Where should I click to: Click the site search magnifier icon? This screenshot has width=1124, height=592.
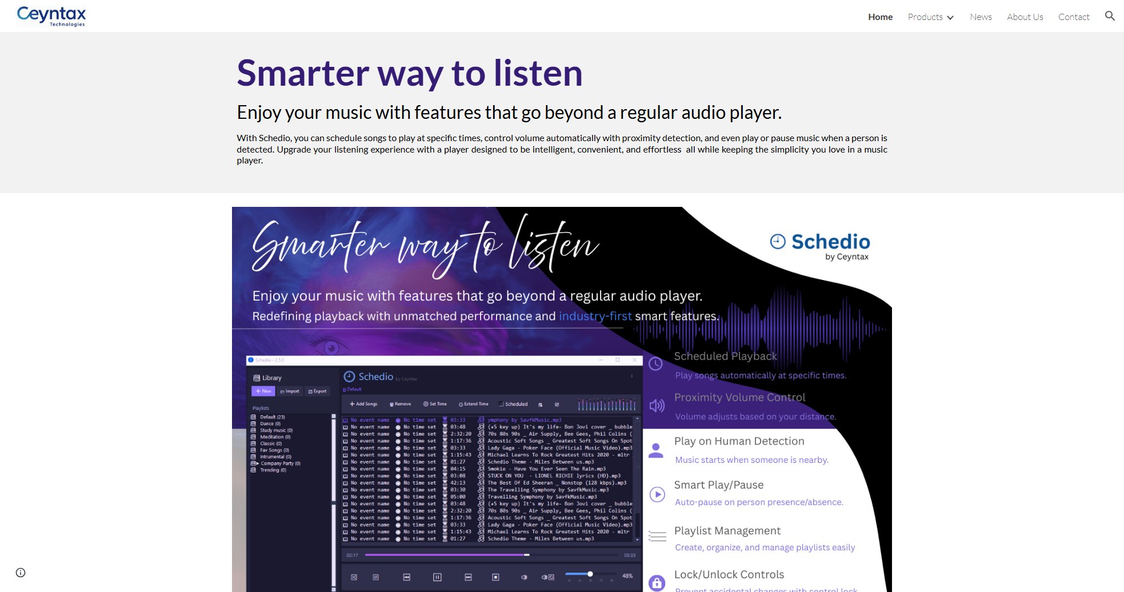(1110, 16)
